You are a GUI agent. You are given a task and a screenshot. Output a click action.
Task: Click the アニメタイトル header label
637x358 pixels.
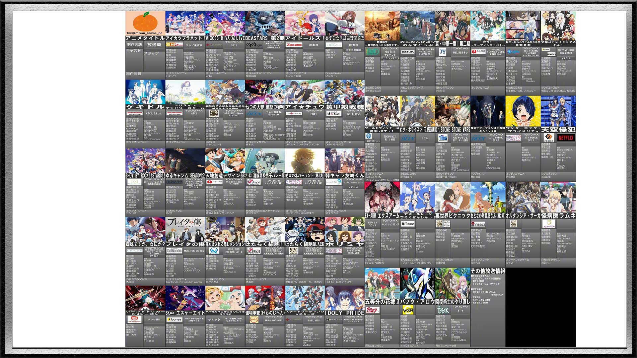(x=145, y=38)
